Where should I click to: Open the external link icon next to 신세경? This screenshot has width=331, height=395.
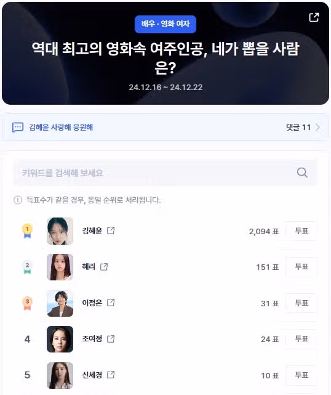[x=111, y=375]
